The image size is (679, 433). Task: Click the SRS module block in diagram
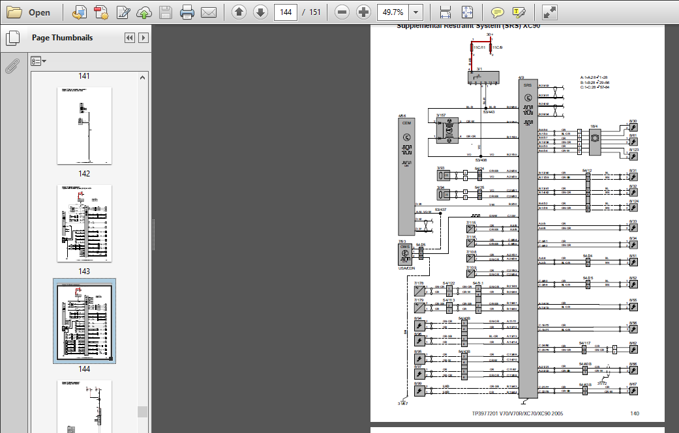tap(528, 238)
